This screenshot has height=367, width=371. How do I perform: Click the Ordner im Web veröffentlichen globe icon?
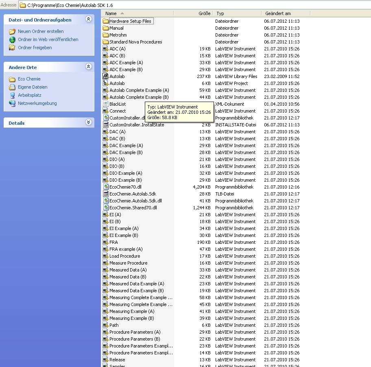pos(12,40)
